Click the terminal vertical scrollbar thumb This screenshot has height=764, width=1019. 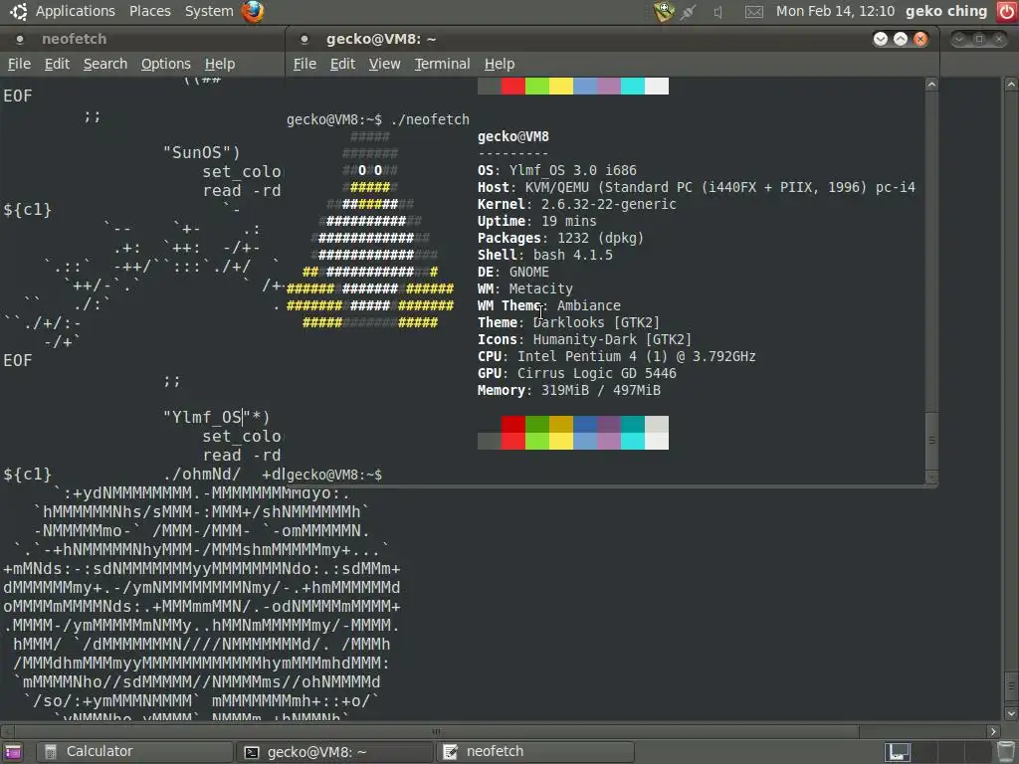[x=931, y=441]
